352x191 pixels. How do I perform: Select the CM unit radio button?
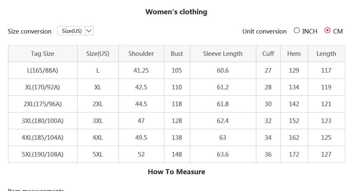[x=328, y=31]
